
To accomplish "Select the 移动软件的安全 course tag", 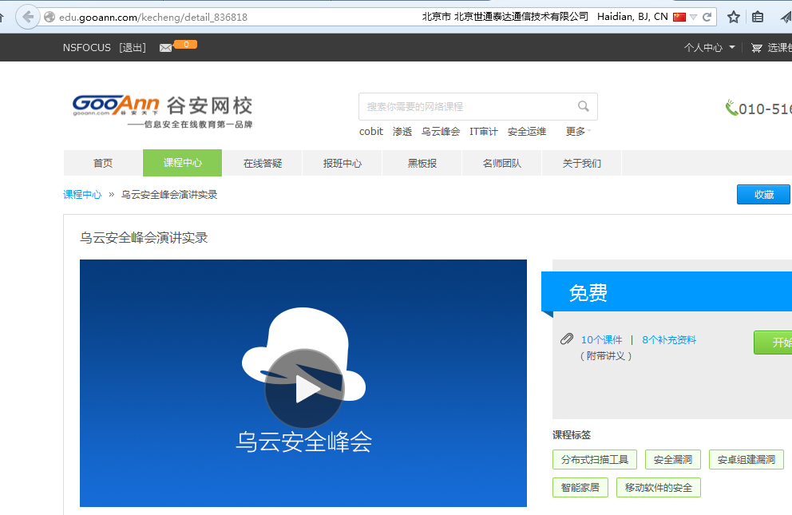I will pos(658,487).
